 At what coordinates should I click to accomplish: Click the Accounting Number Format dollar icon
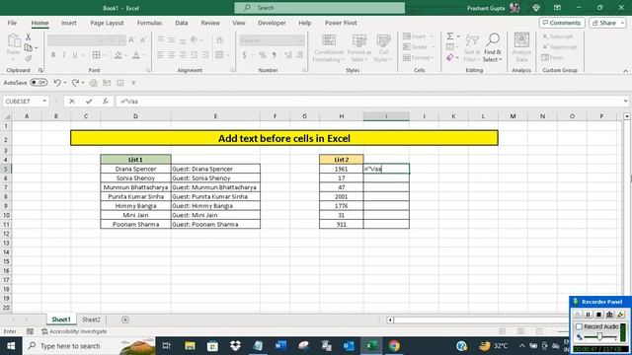click(x=244, y=55)
